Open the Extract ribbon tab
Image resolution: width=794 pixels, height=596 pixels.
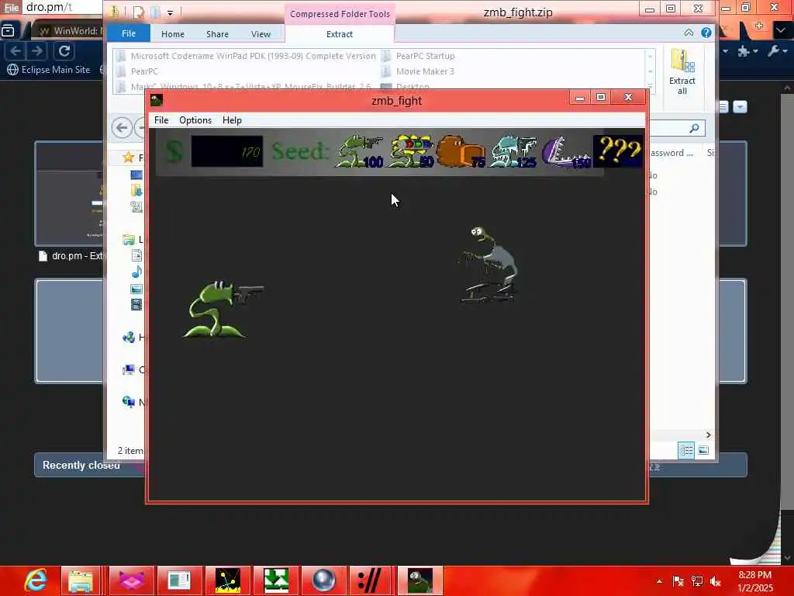[x=340, y=34]
